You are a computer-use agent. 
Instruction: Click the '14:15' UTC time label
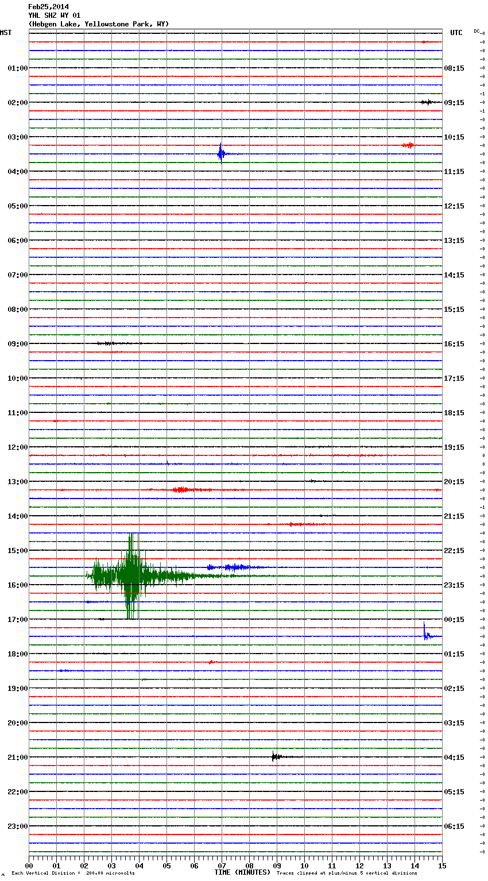click(x=454, y=275)
